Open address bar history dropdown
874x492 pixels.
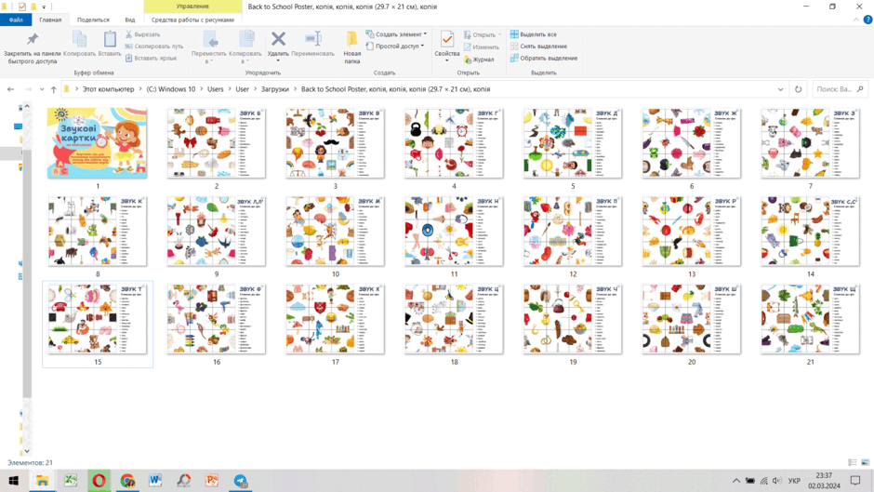coord(780,89)
